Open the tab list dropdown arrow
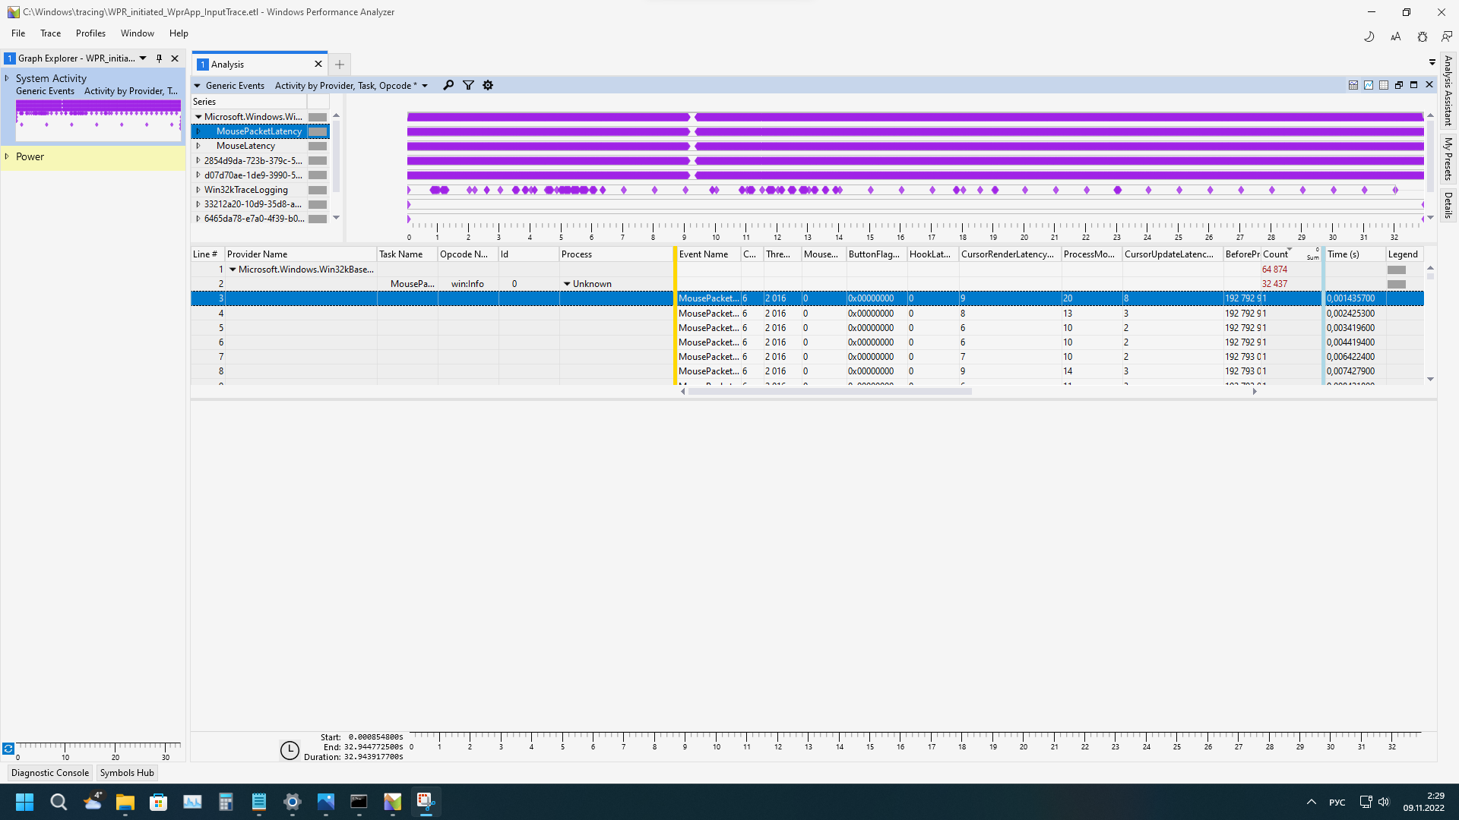 click(1432, 63)
